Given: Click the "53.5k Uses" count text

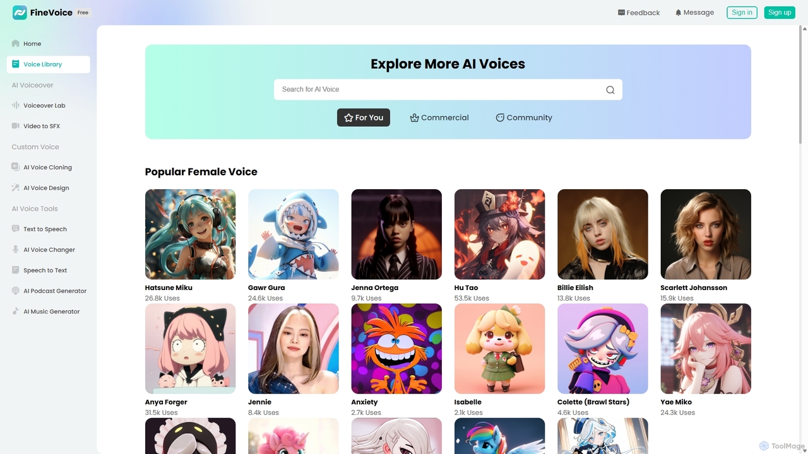Looking at the screenshot, I should [x=472, y=298].
